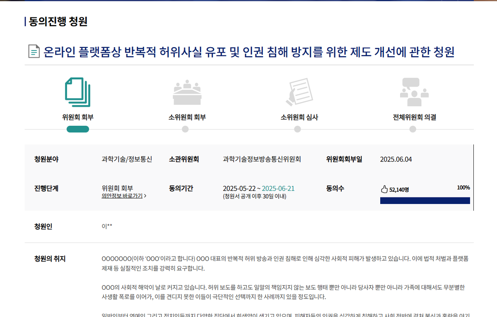
Task: Click the 소위원회 심사 review icon
Action: click(x=299, y=92)
